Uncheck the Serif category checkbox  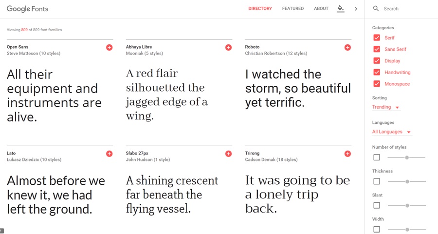(377, 38)
